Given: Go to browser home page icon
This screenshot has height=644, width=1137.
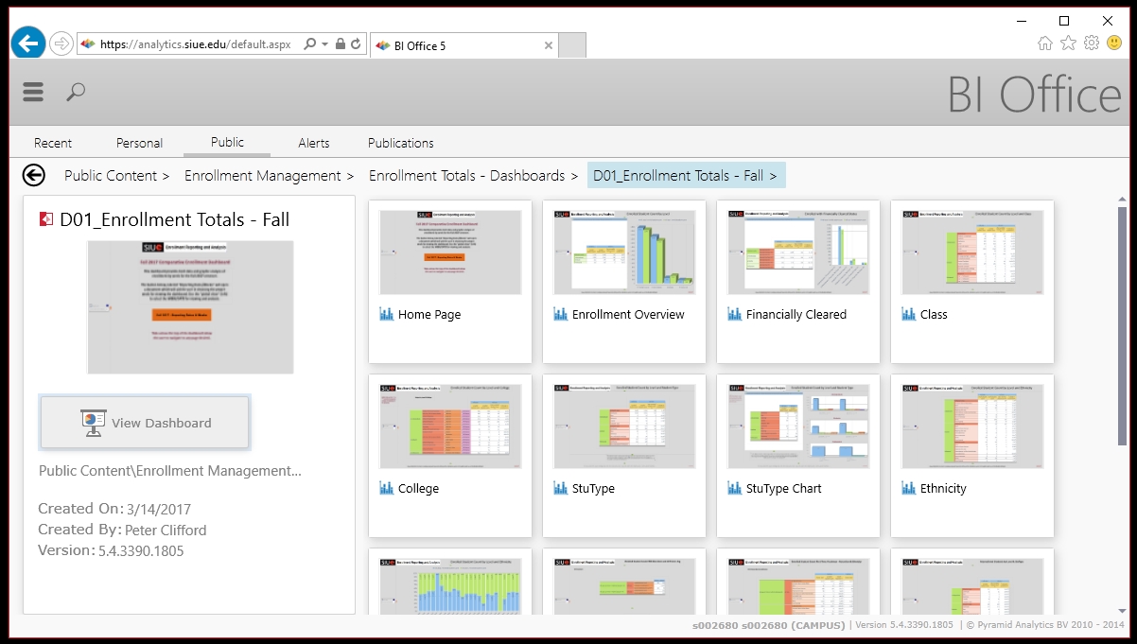Looking at the screenshot, I should pyautogui.click(x=1044, y=43).
